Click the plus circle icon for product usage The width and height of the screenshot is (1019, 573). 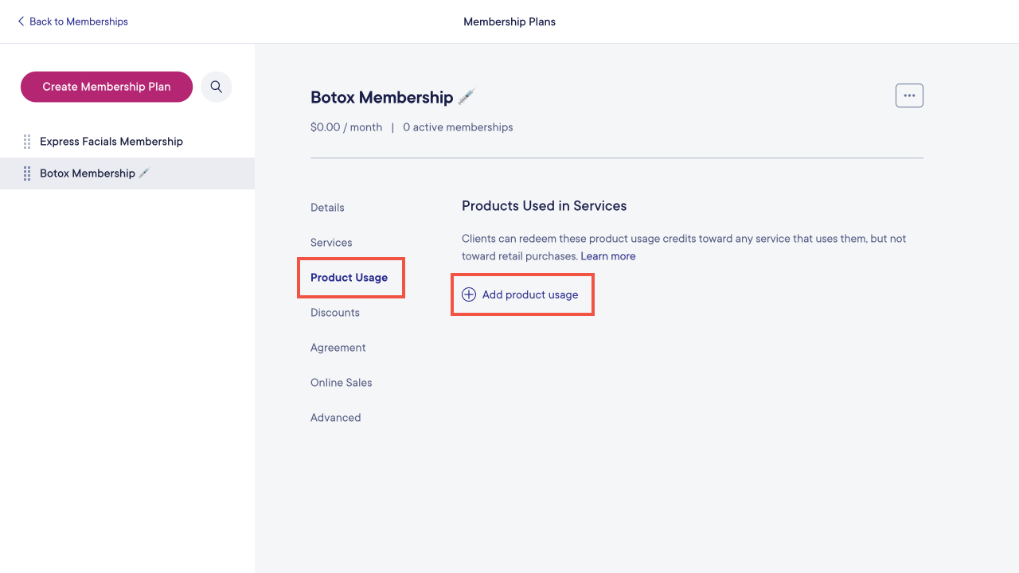[x=469, y=294]
